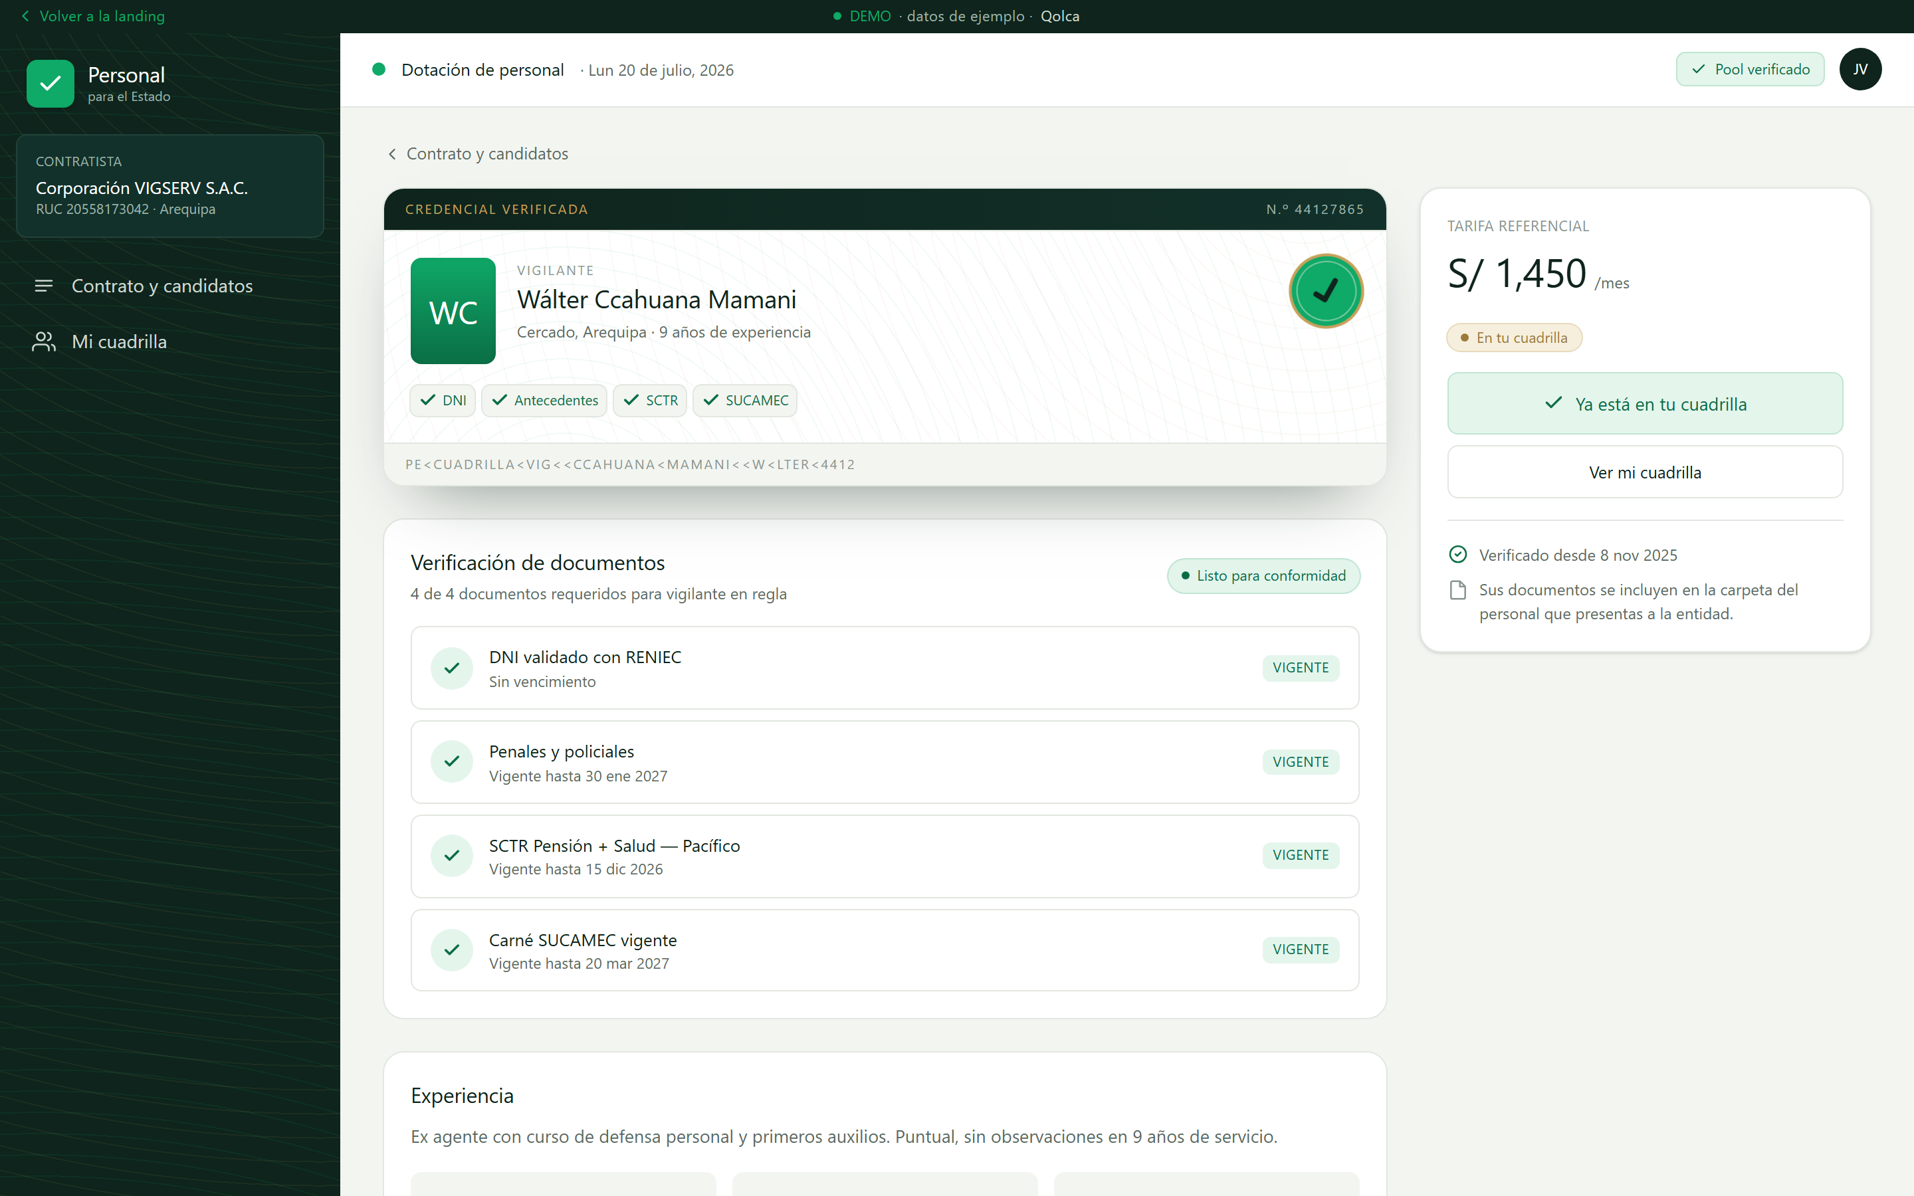This screenshot has width=1914, height=1196.
Task: Open Contrato y candidatos list icon in sidebar
Action: tap(45, 286)
